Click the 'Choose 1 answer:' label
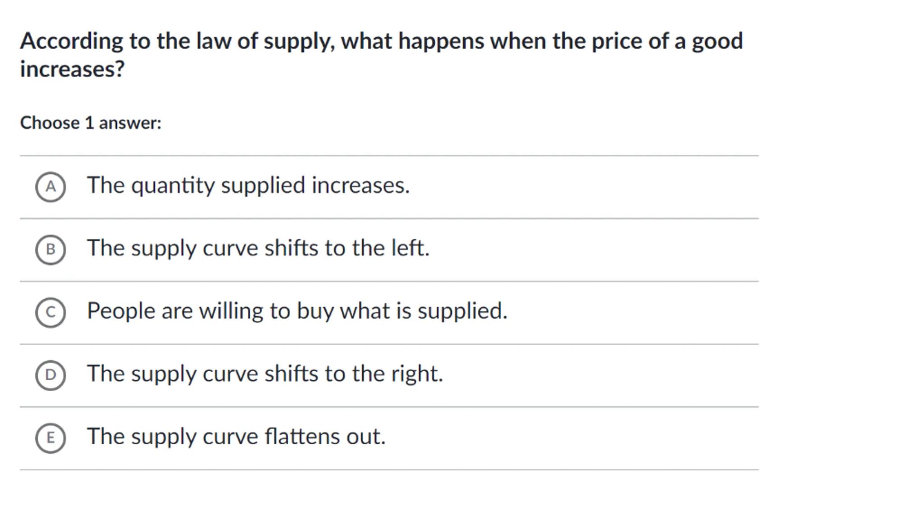924x526 pixels. 91,123
